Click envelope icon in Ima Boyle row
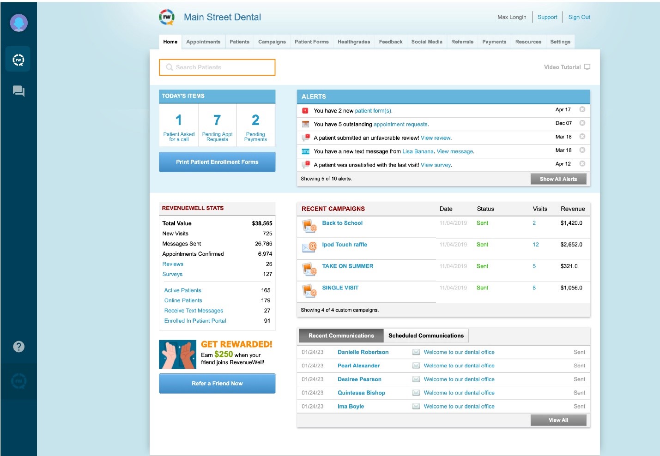This screenshot has width=660, height=456. tap(416, 407)
